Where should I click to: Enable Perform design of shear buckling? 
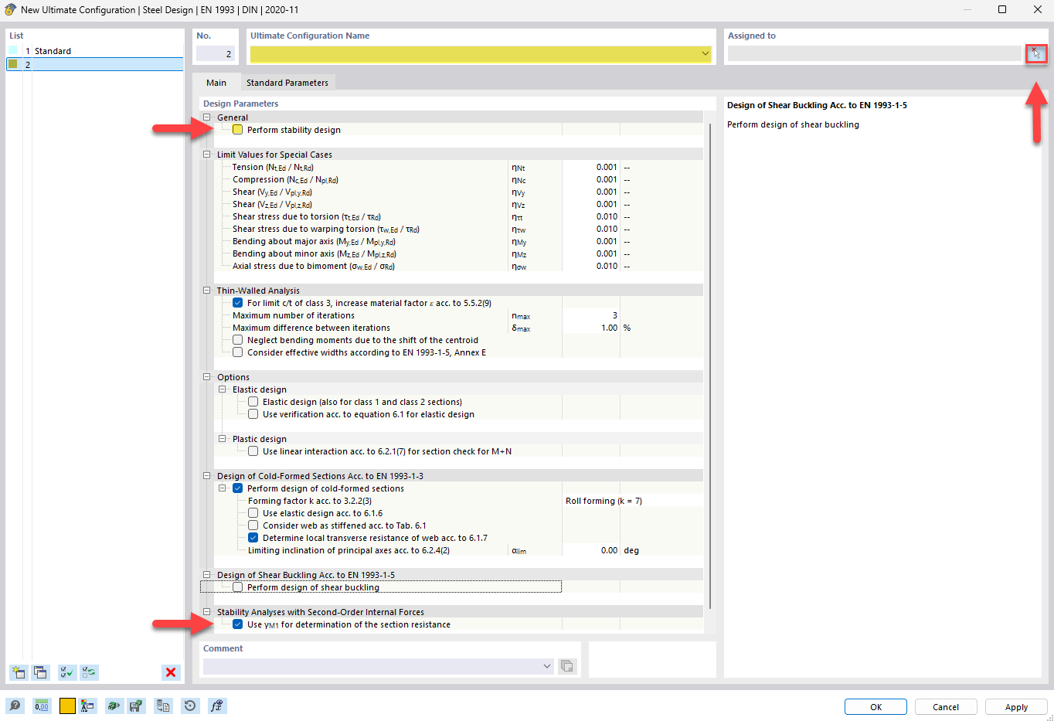[x=237, y=587]
